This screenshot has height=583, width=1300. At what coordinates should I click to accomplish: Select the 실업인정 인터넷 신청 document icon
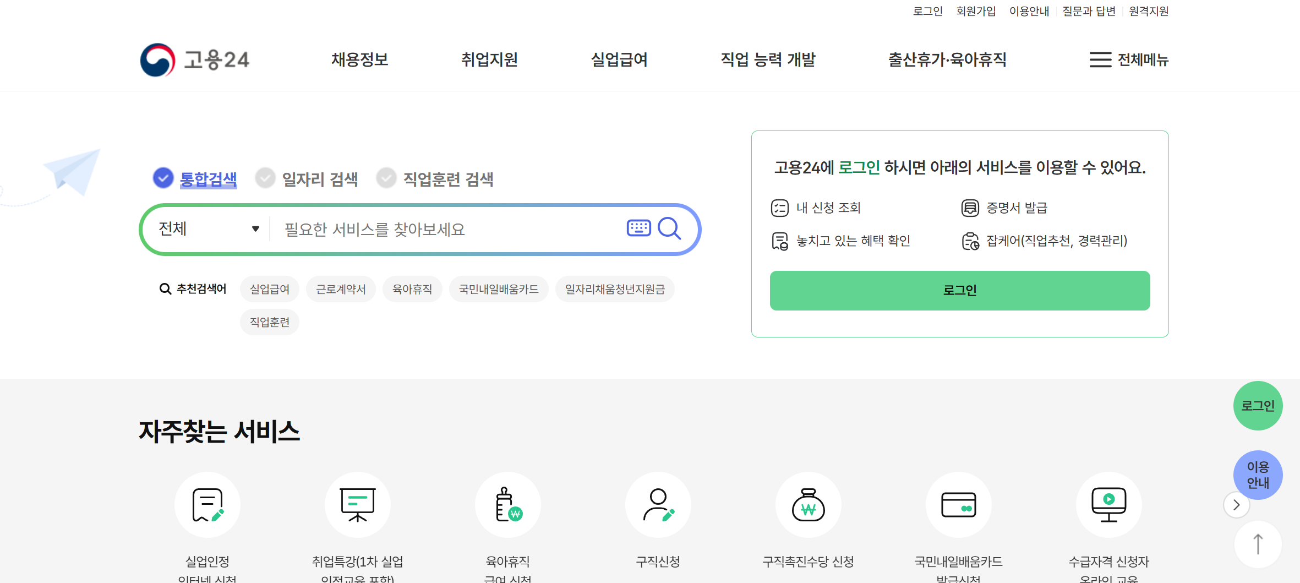[x=207, y=504]
